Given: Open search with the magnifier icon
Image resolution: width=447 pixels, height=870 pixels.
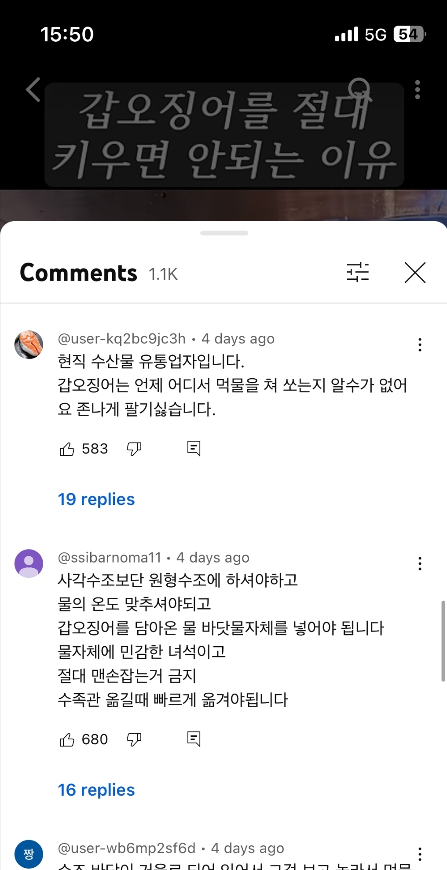Looking at the screenshot, I should coord(360,90).
